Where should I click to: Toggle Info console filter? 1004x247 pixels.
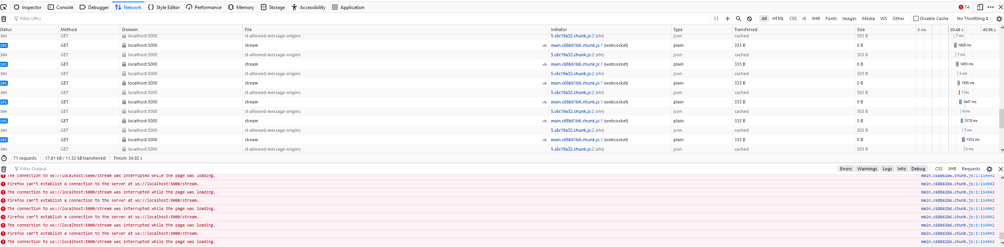click(902, 169)
